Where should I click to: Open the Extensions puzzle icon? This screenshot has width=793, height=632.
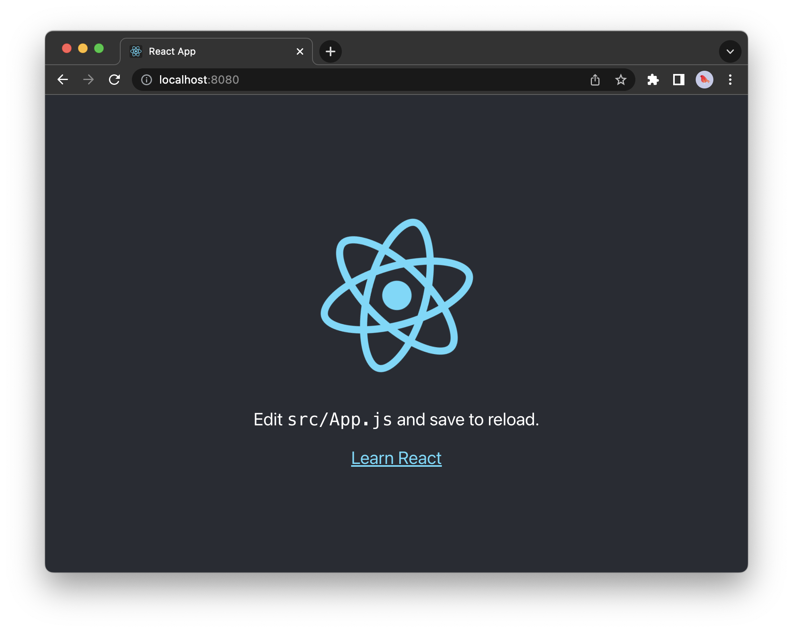pos(653,80)
